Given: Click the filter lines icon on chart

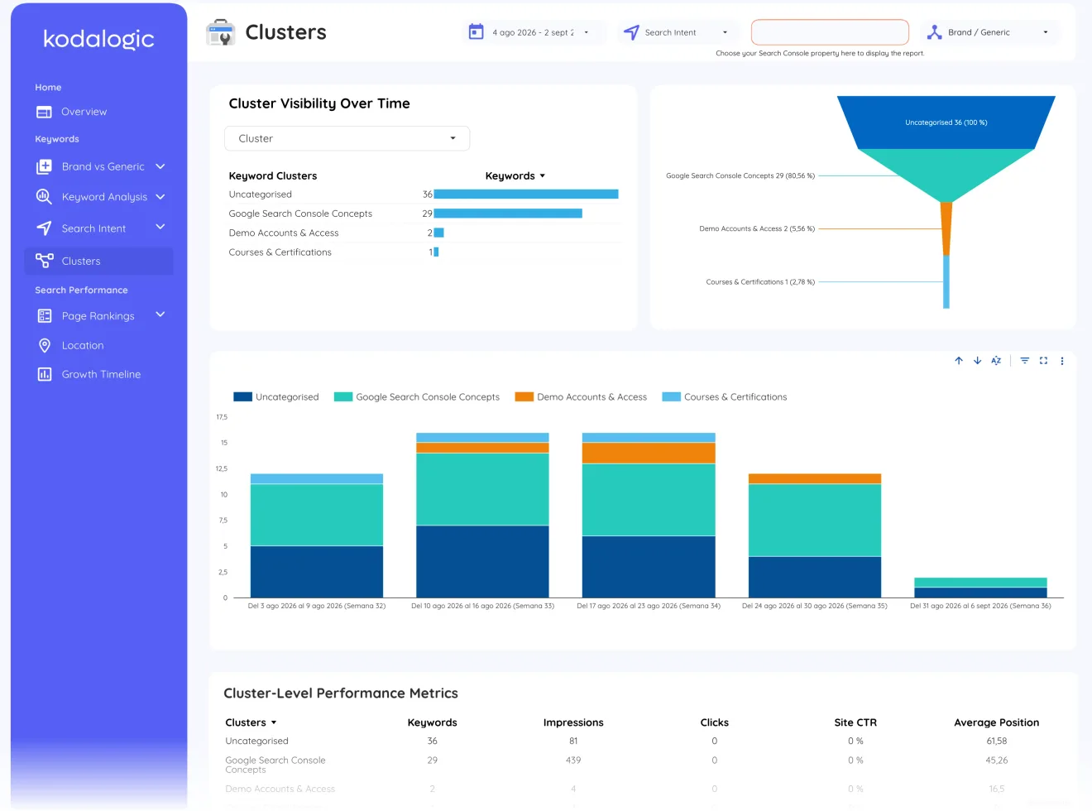Looking at the screenshot, I should (x=1024, y=361).
